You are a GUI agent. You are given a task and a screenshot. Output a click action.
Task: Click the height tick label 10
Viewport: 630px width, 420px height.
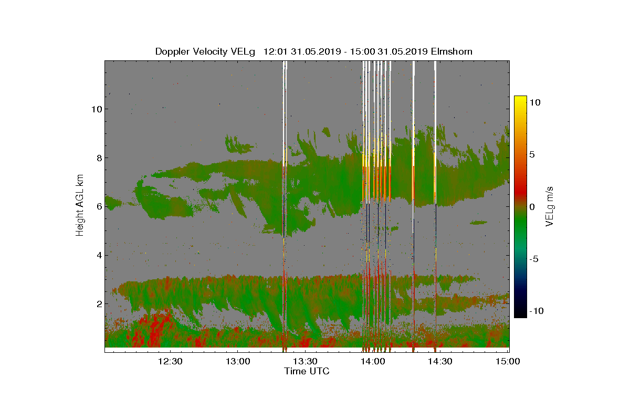96,109
